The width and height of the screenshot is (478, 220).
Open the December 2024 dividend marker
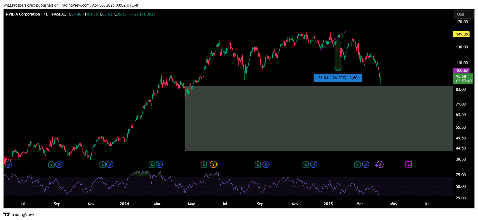(314, 164)
